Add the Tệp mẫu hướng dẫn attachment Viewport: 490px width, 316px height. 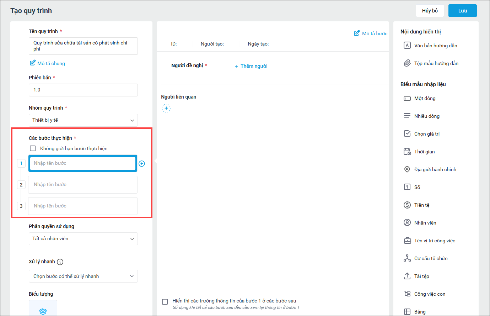click(436, 63)
